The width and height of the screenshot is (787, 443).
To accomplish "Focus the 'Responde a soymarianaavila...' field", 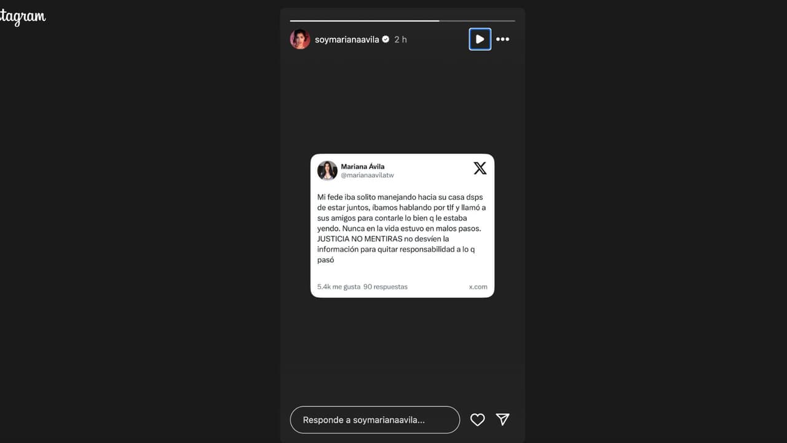I will [375, 420].
